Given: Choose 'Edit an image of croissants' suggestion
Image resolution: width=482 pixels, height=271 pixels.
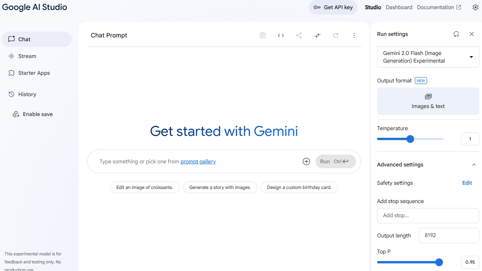Looking at the screenshot, I should tap(145, 187).
